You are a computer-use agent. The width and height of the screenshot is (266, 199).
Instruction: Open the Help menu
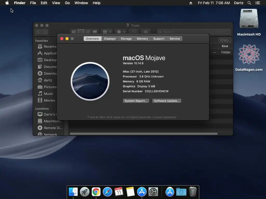97,3
